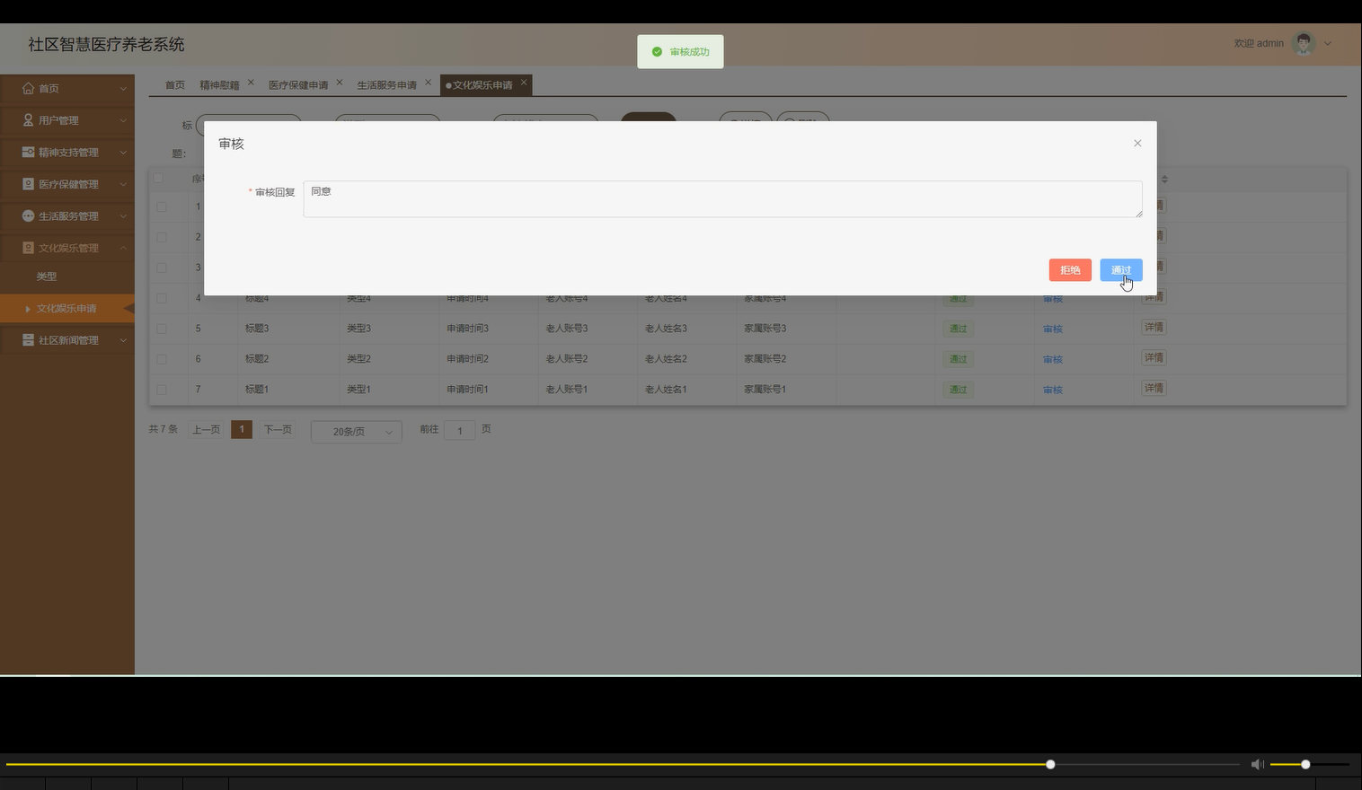Close the 精神慰籍 tab with its X

click(251, 83)
